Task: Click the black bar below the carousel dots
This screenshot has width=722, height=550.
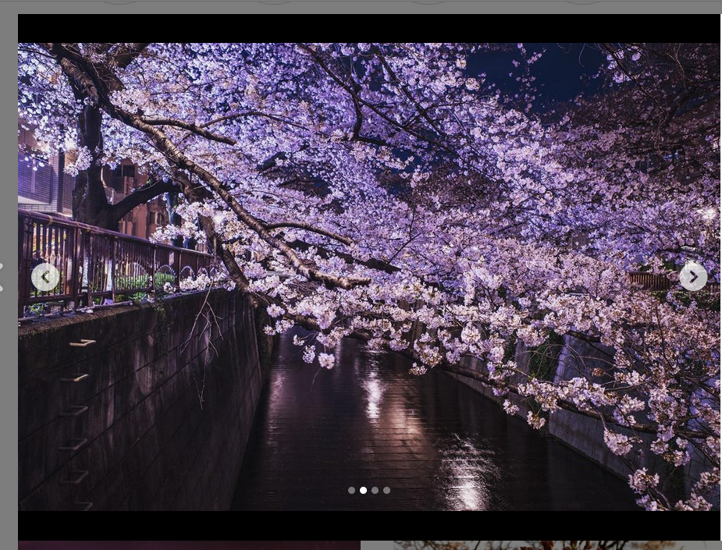Action: [x=368, y=525]
